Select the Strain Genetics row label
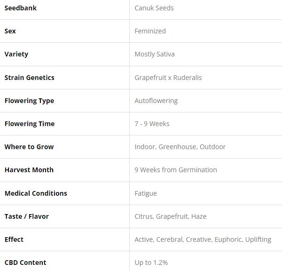 [x=29, y=78]
